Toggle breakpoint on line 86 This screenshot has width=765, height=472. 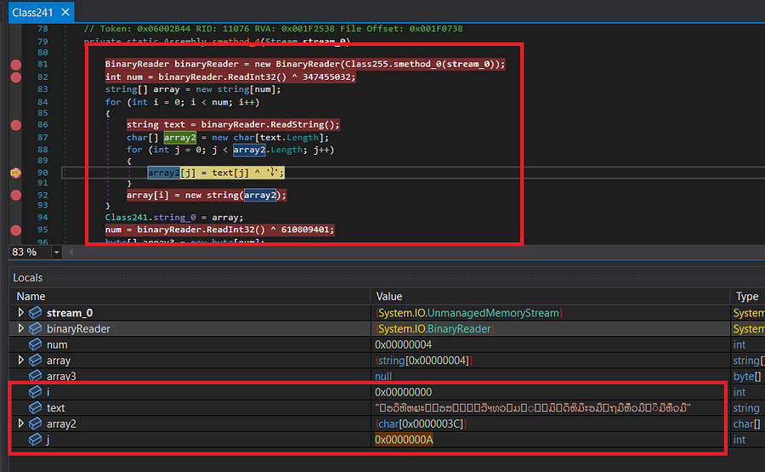15,125
